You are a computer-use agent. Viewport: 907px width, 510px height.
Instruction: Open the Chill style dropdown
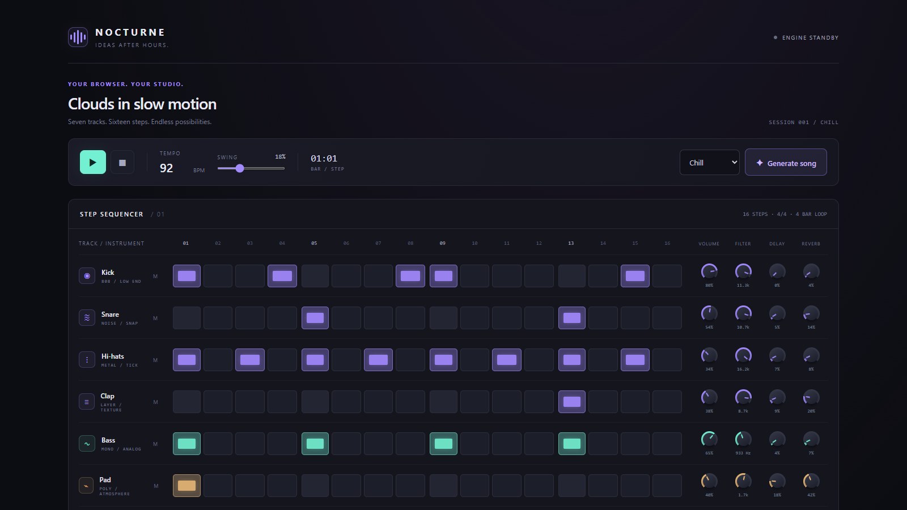(710, 163)
